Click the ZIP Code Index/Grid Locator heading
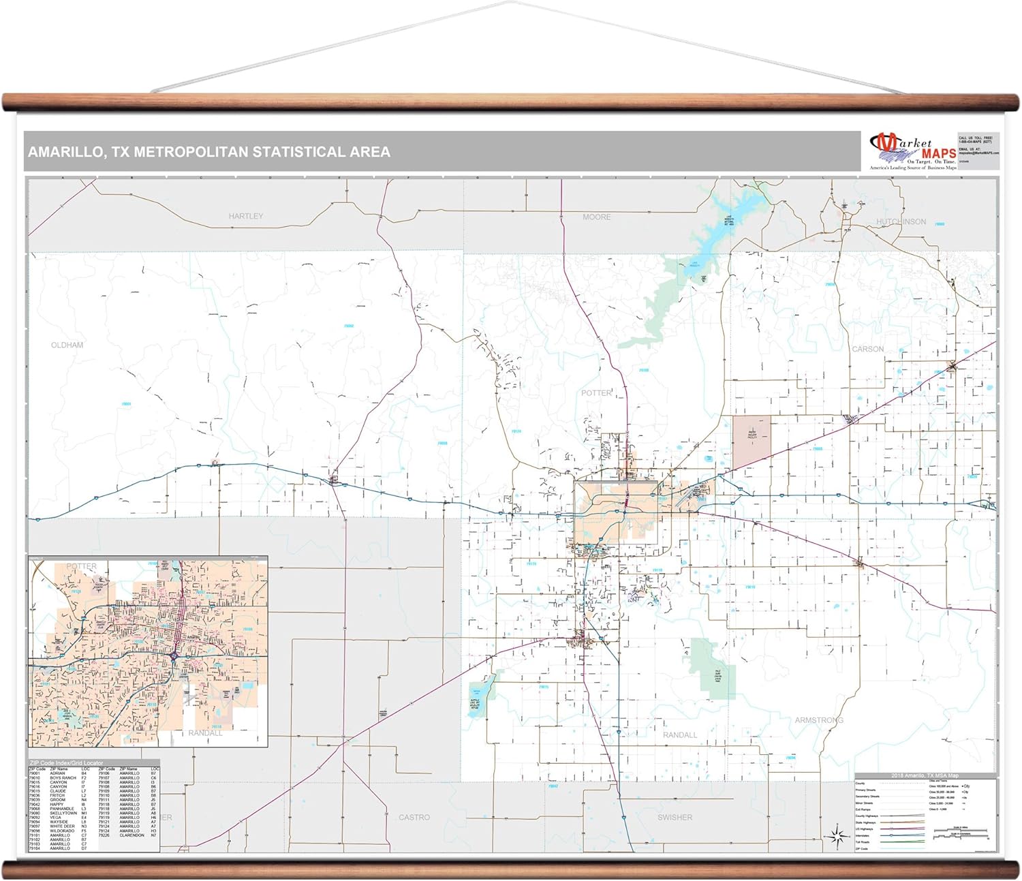 [x=66, y=762]
